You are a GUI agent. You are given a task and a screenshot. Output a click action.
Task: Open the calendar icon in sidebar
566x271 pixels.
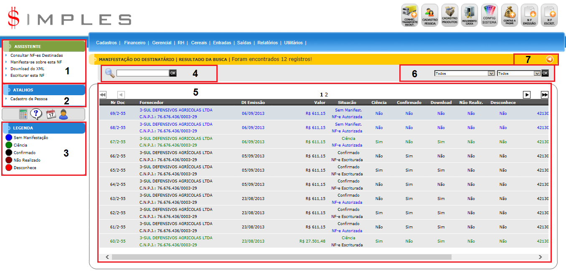(x=51, y=114)
